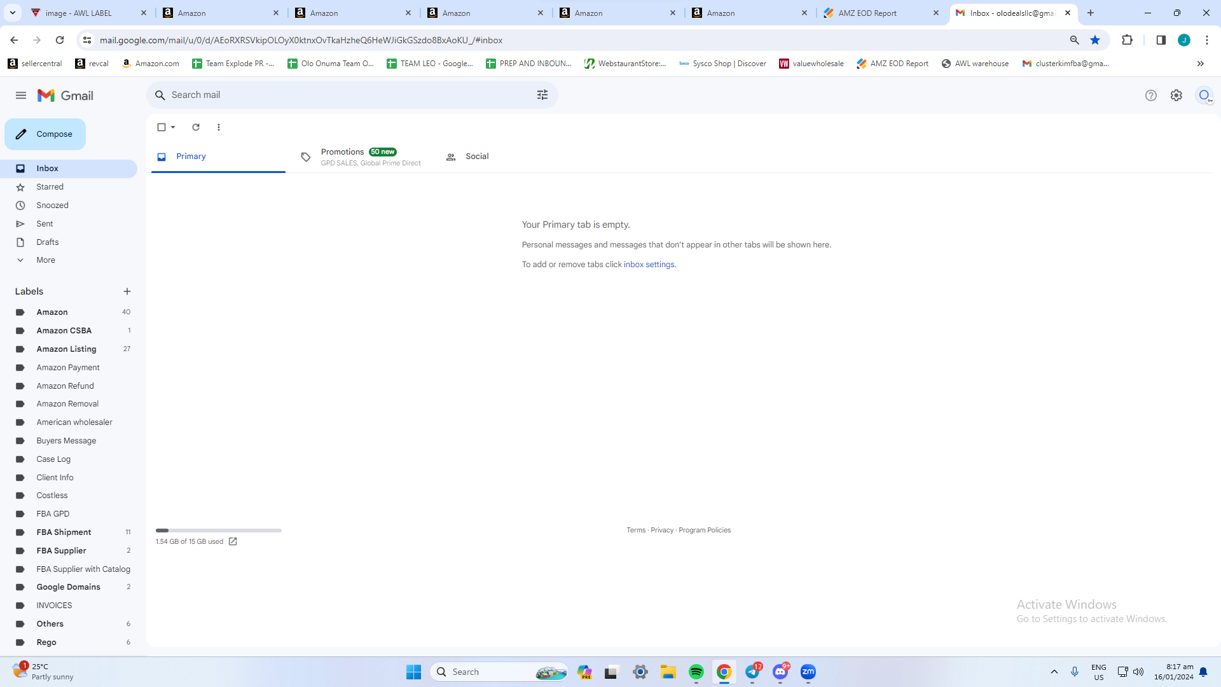Open search options filter icon
The width and height of the screenshot is (1221, 687).
pos(542,95)
